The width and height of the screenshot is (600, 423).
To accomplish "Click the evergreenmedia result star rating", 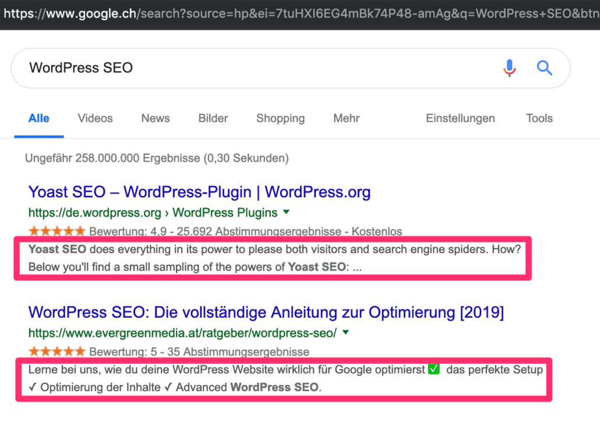I will (x=57, y=351).
